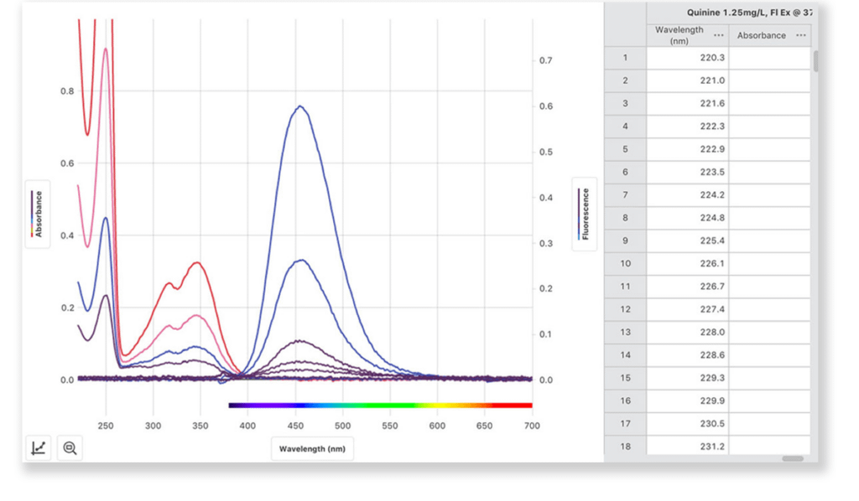Click the Wavelength (nm) column header
The width and height of the screenshot is (859, 501).
[679, 35]
